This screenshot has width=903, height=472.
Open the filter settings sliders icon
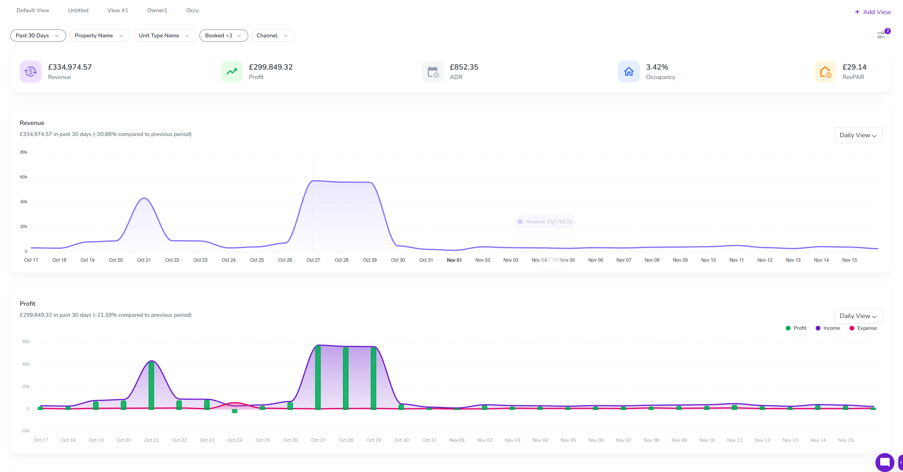click(x=881, y=35)
